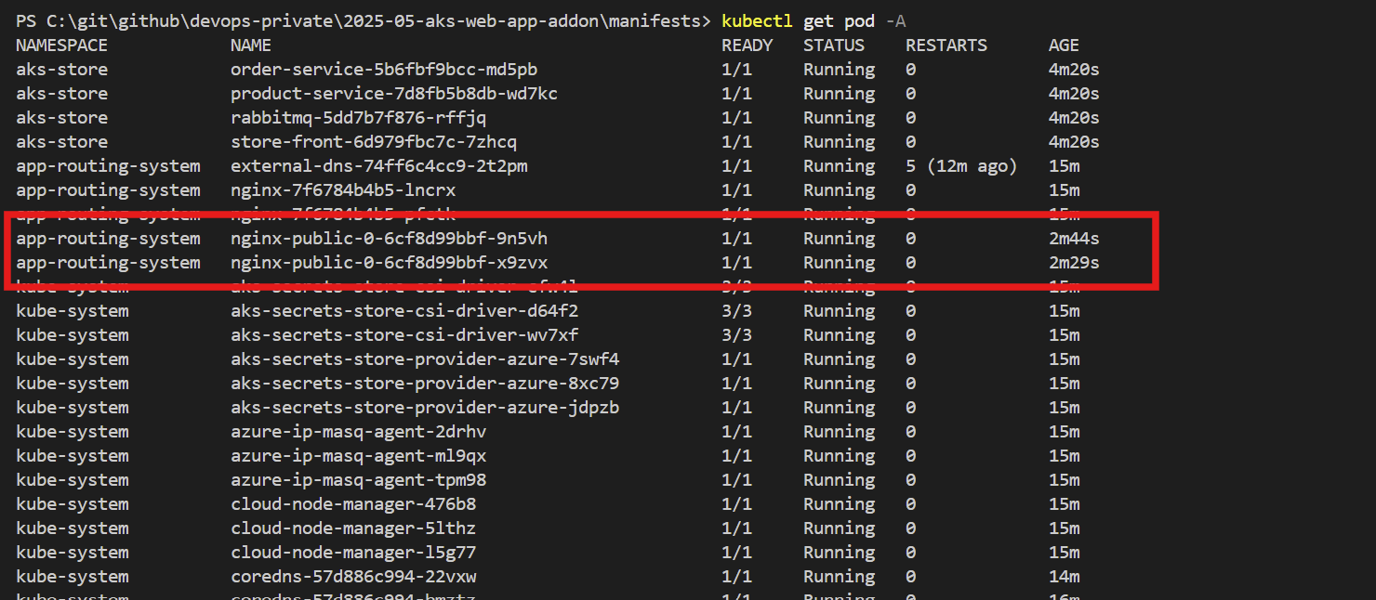Select the NAMESPACE column header

[61, 46]
